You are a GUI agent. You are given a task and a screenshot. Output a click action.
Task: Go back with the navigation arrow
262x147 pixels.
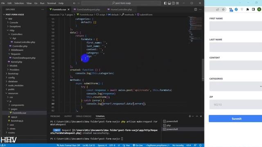point(75,3)
